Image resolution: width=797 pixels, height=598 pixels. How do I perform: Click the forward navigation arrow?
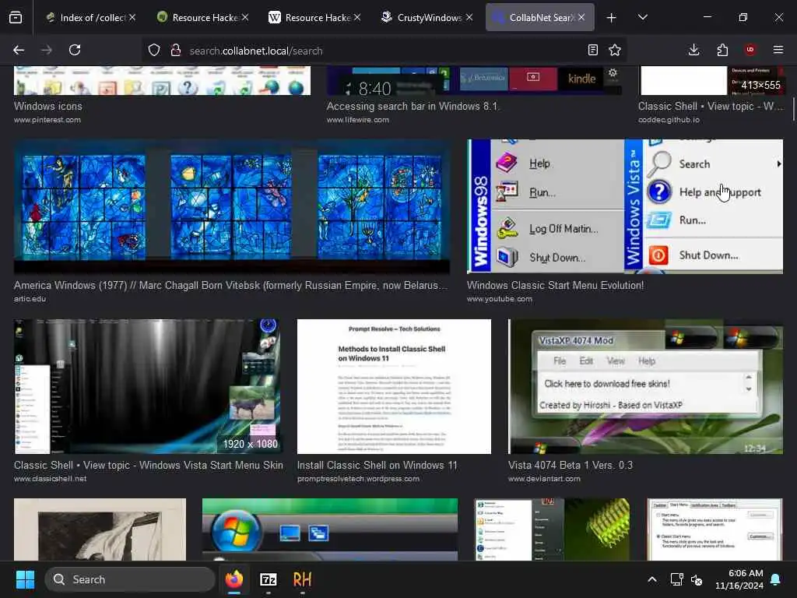46,50
